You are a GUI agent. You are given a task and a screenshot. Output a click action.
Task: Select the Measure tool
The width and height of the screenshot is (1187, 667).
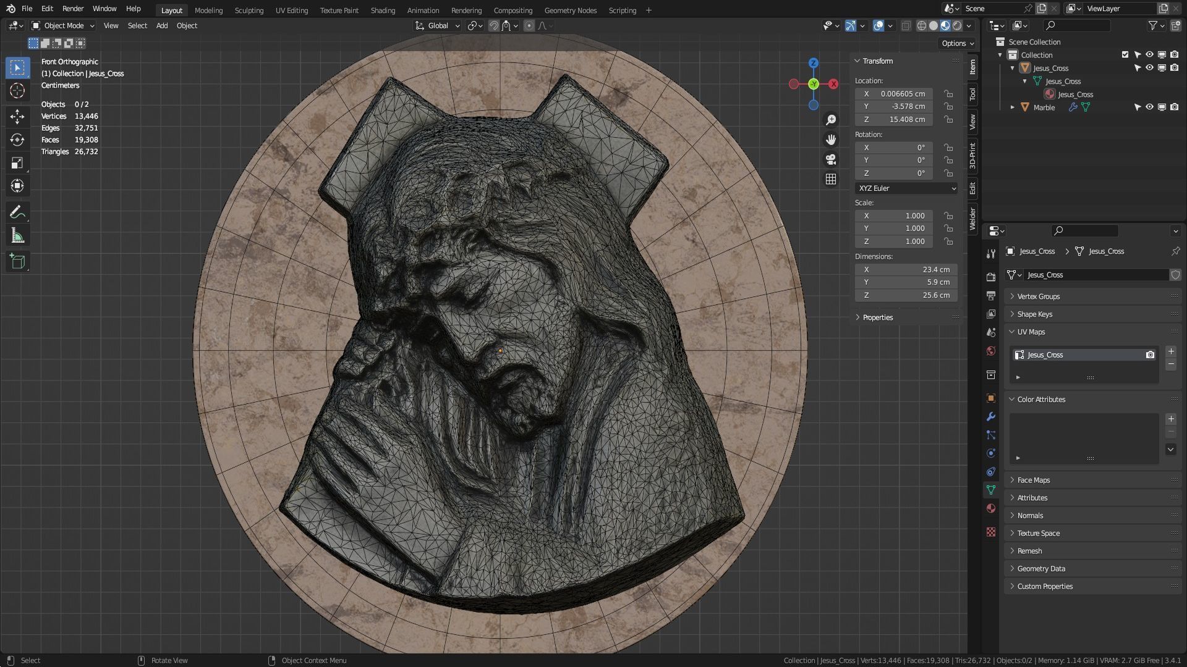[x=17, y=236]
